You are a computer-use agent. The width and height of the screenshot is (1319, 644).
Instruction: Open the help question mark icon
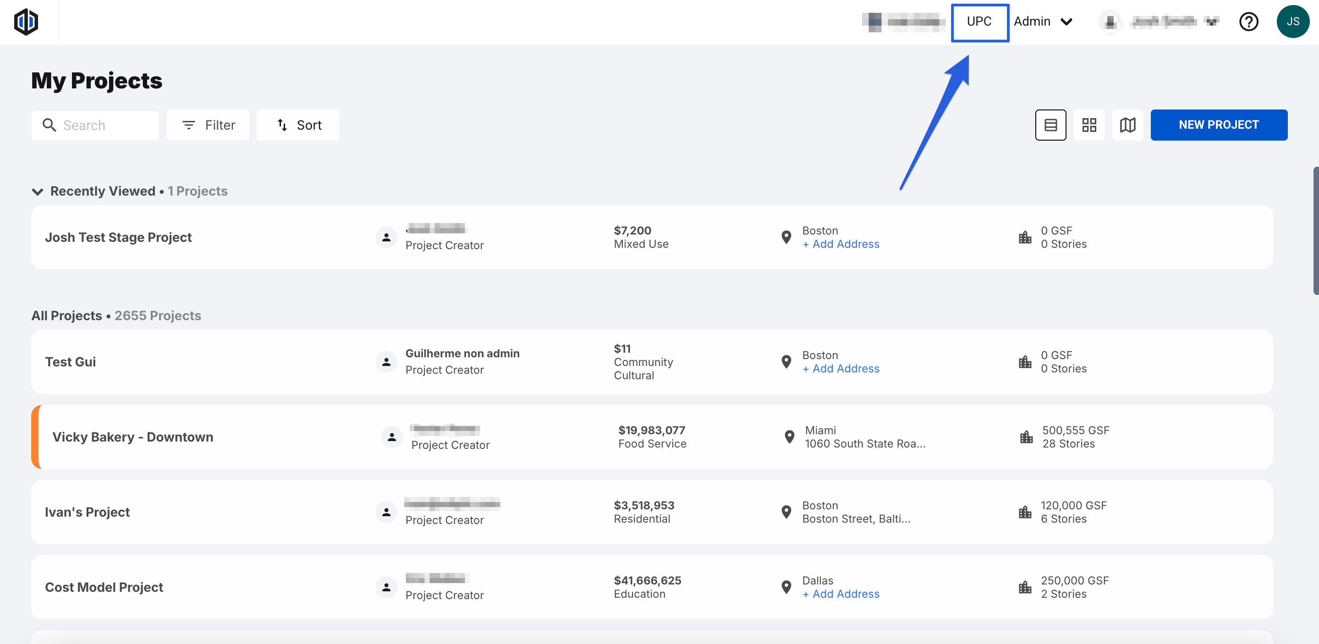click(1248, 22)
